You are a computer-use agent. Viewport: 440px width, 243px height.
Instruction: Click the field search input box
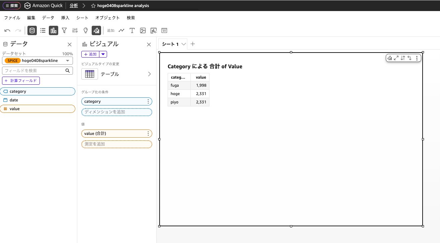[33, 71]
